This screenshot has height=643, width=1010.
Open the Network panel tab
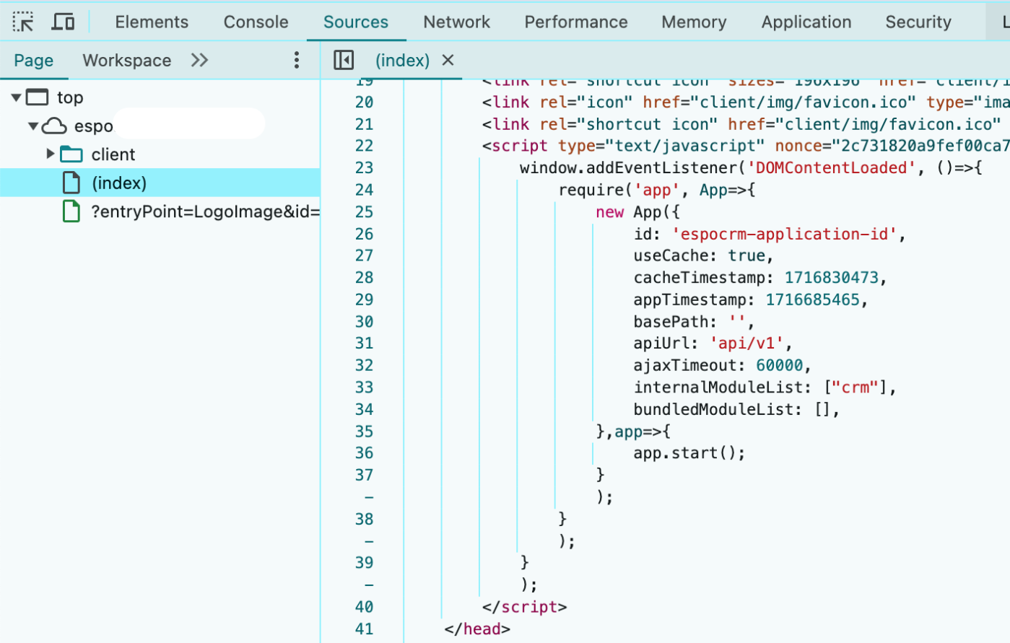point(456,22)
